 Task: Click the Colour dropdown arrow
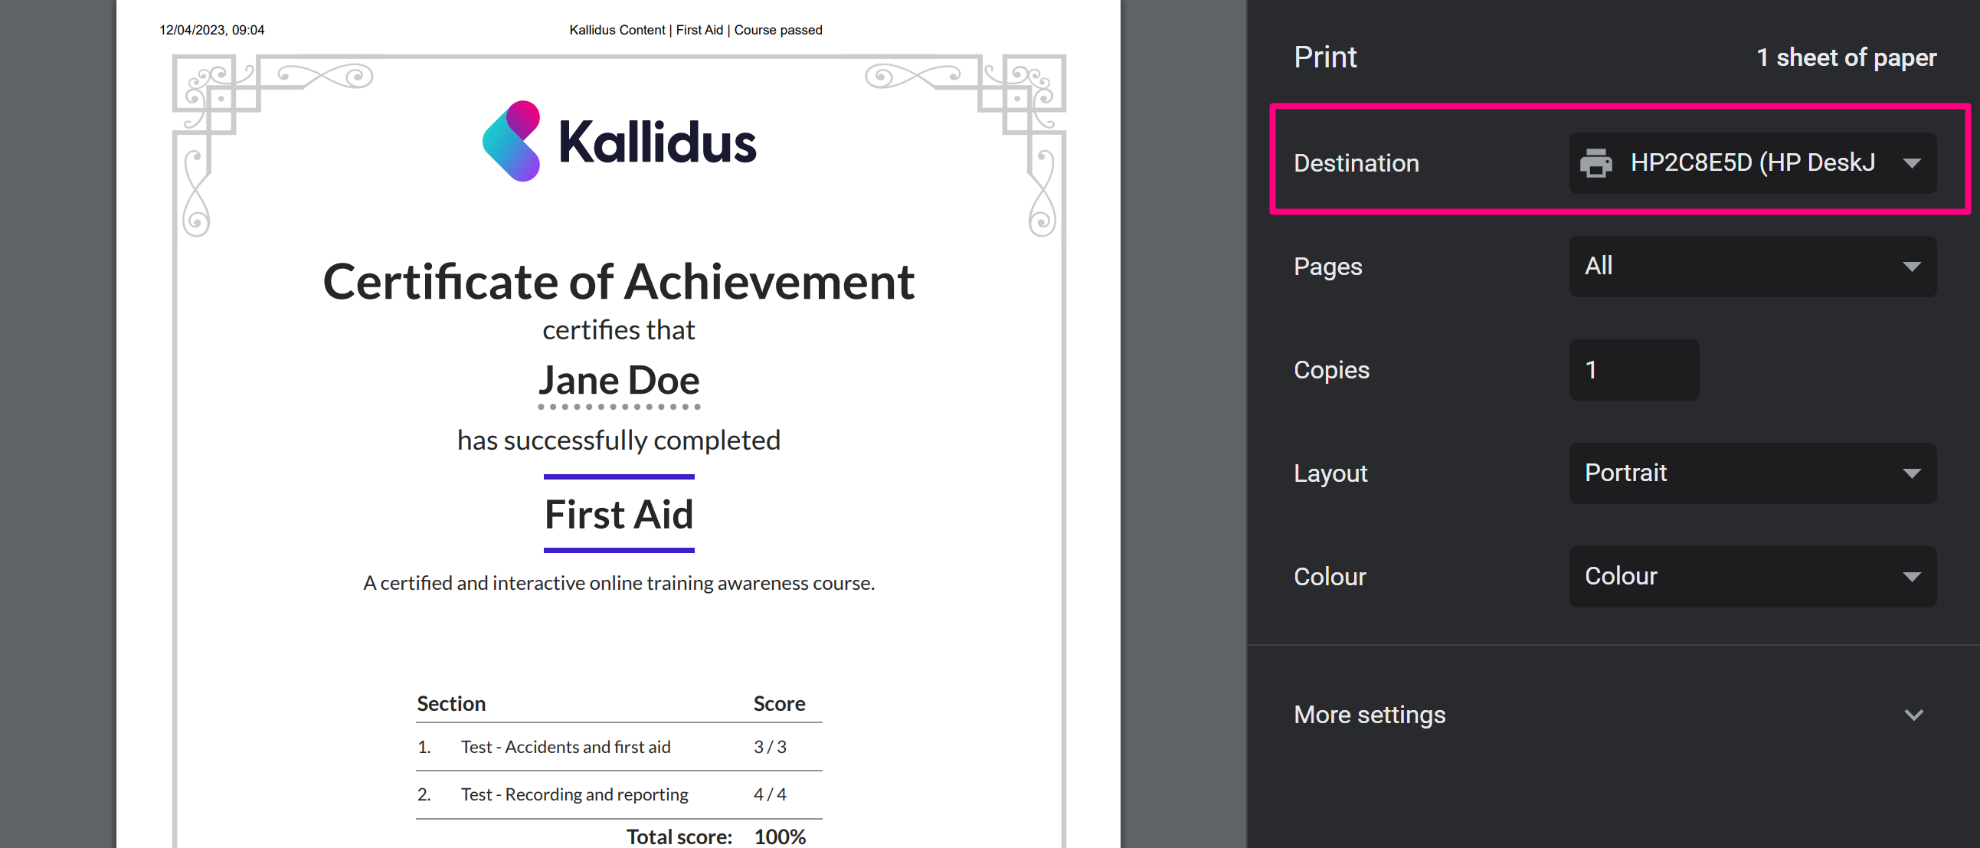point(1912,578)
